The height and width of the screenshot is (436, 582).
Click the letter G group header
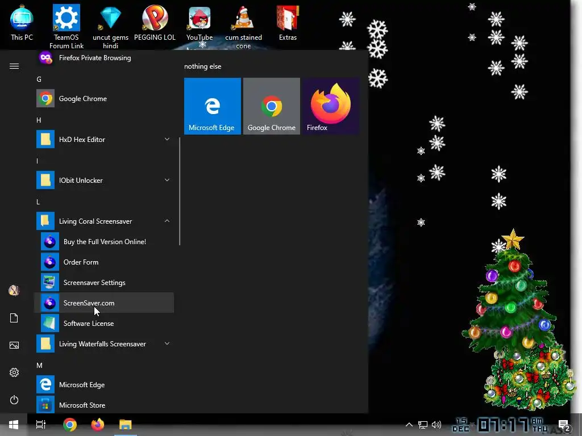39,79
